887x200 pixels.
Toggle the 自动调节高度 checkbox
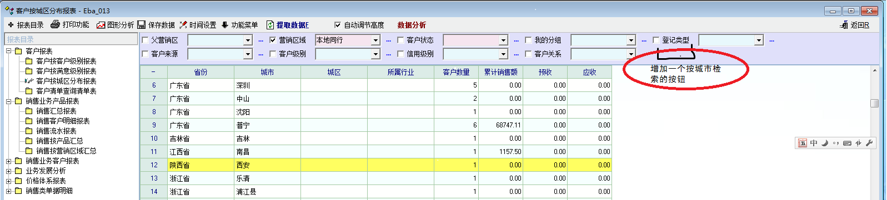337,25
